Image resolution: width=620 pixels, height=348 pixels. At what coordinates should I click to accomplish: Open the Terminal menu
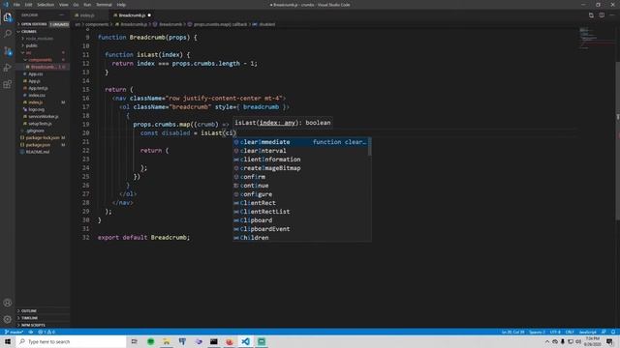tap(104, 5)
